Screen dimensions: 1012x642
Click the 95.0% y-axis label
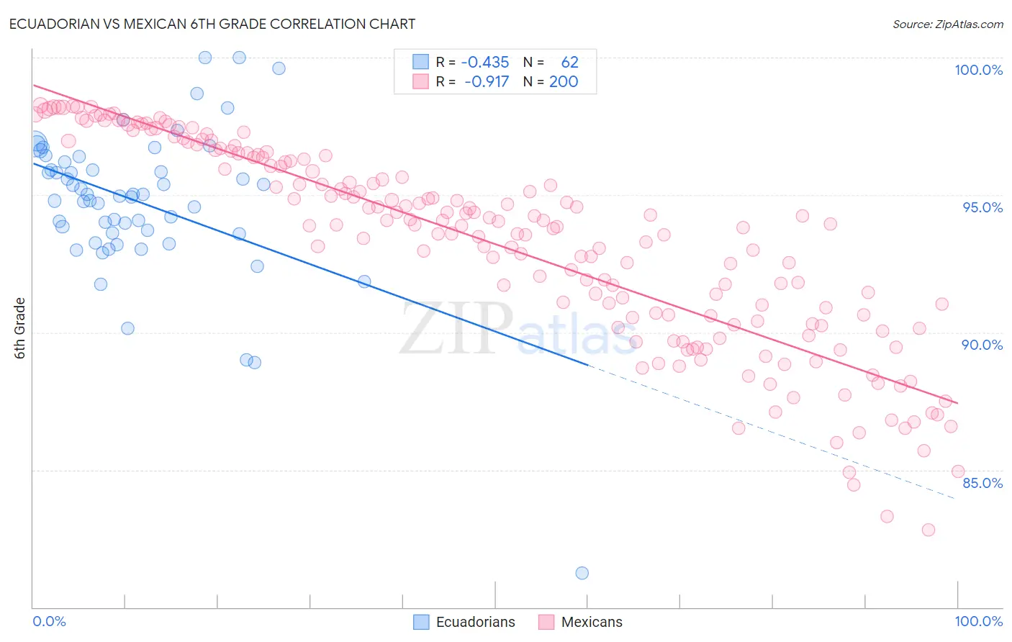click(982, 207)
